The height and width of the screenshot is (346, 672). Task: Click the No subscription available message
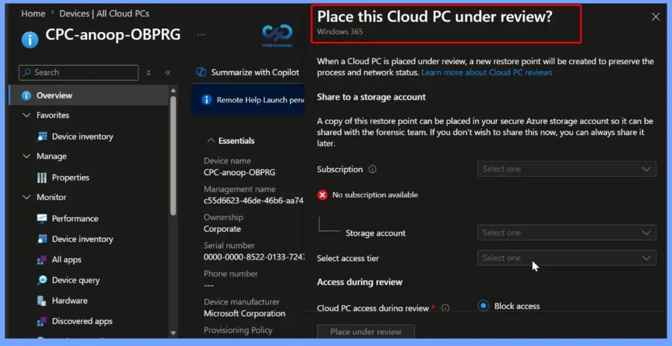(375, 194)
